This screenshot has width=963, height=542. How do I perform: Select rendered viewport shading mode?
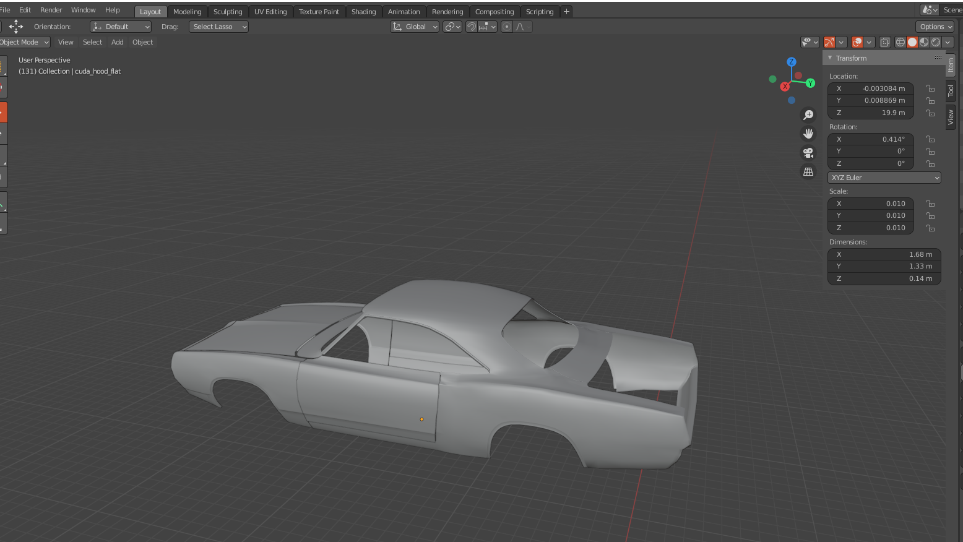point(936,42)
